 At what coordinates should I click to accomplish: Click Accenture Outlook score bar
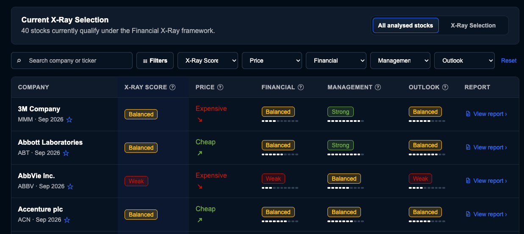[427, 221]
